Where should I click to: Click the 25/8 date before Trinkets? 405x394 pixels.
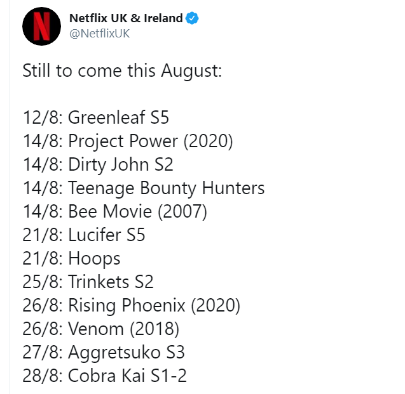tap(43, 282)
